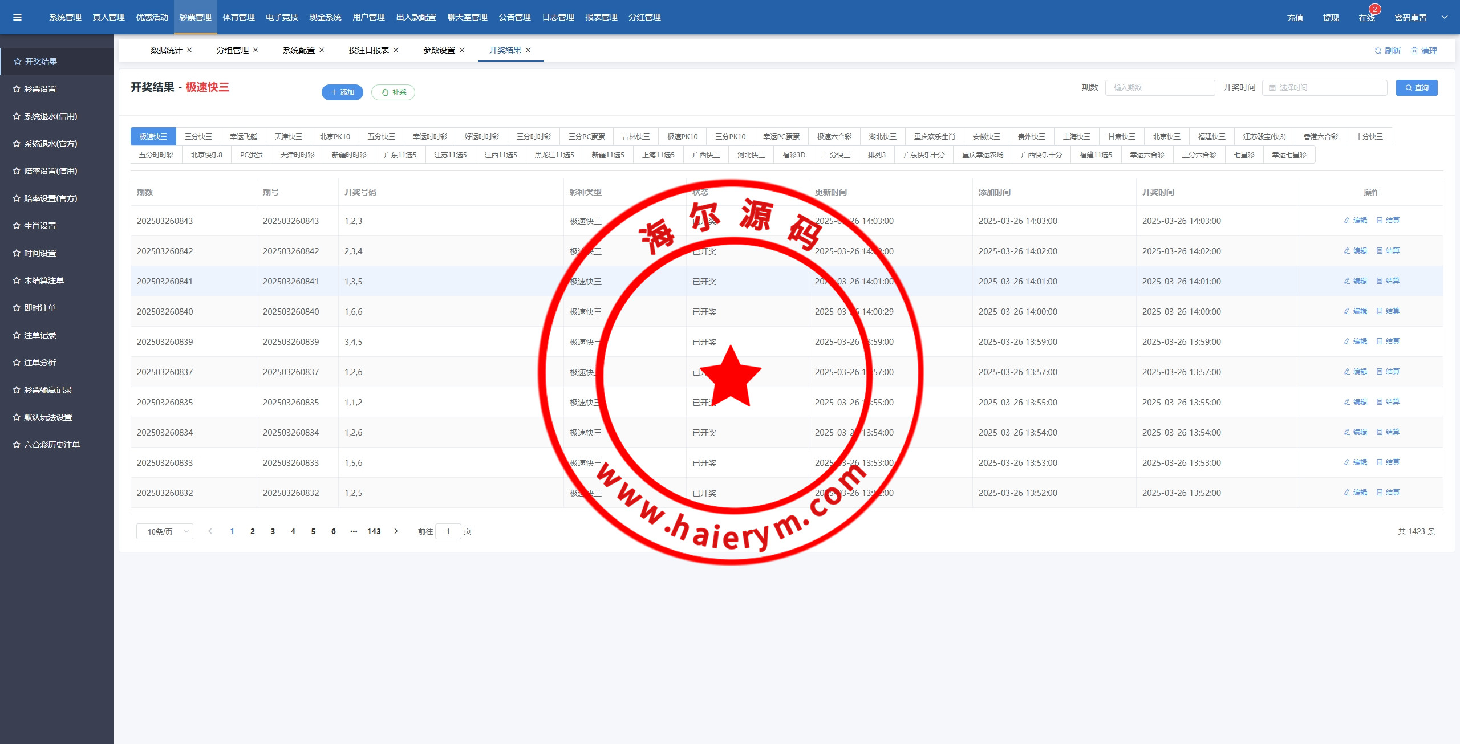Switch to the 投注日报表 tab

[368, 50]
